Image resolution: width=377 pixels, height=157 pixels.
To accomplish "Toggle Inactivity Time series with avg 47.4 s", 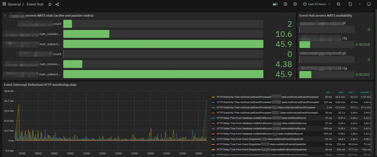I will 267,102.
